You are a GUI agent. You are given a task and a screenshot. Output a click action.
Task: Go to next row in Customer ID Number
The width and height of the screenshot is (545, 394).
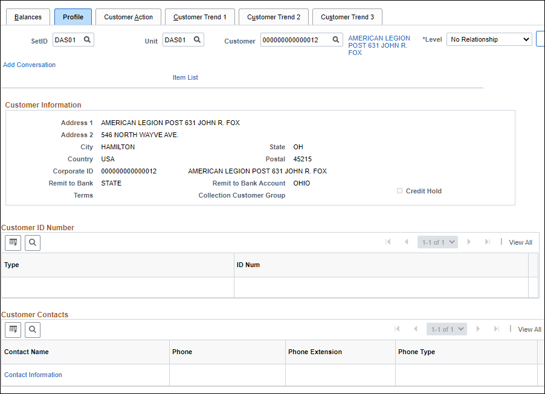coord(469,242)
